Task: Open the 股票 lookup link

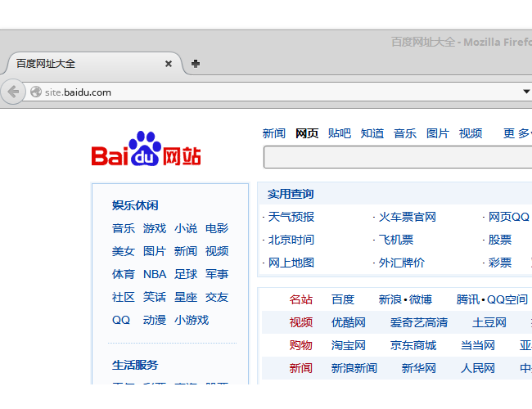Action: 500,240
